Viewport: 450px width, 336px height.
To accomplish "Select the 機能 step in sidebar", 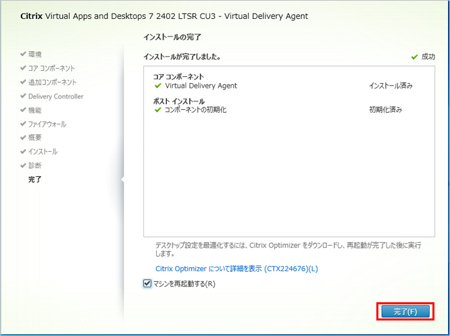I will click(x=34, y=110).
